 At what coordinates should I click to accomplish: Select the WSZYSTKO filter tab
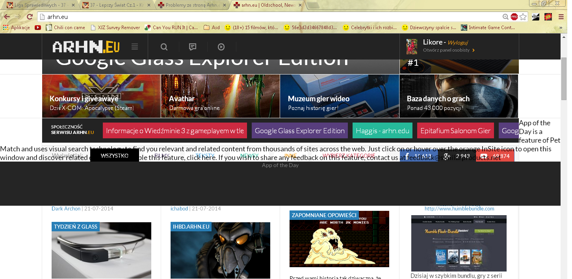pyautogui.click(x=115, y=155)
